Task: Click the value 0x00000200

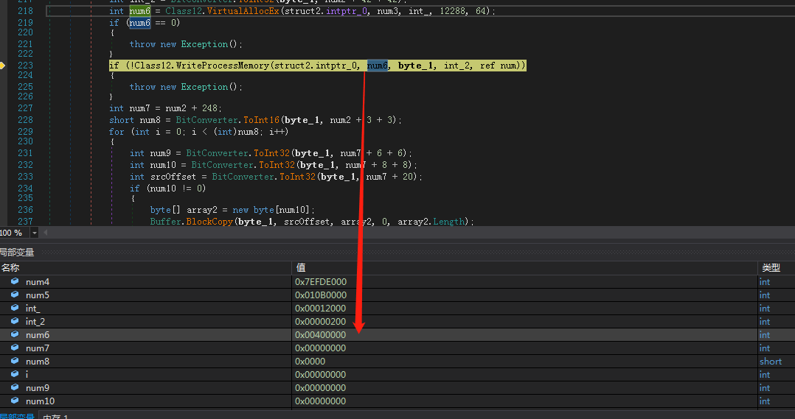Action: pos(320,321)
